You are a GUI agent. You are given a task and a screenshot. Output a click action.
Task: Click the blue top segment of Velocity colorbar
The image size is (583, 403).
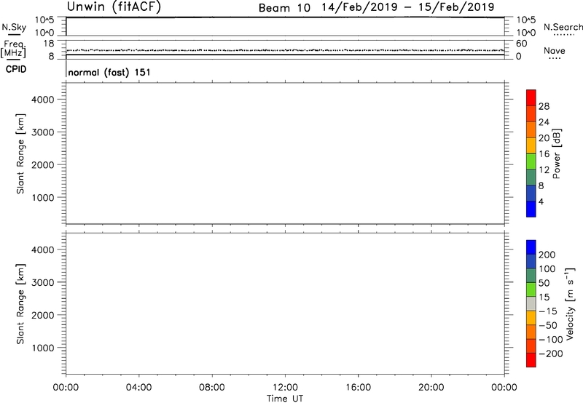(x=531, y=247)
